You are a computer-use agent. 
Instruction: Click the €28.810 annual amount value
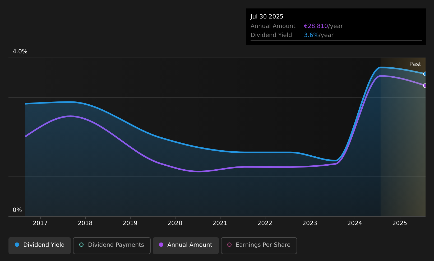[316, 26]
